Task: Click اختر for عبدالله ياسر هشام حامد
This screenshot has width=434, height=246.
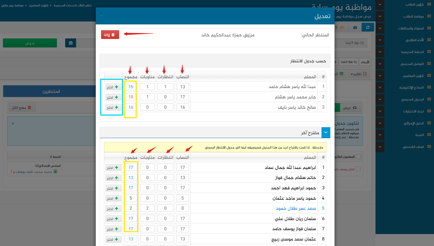Action: (113, 87)
